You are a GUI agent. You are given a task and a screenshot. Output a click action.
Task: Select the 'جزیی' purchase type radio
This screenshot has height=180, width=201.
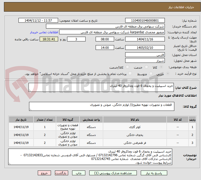[168, 74]
